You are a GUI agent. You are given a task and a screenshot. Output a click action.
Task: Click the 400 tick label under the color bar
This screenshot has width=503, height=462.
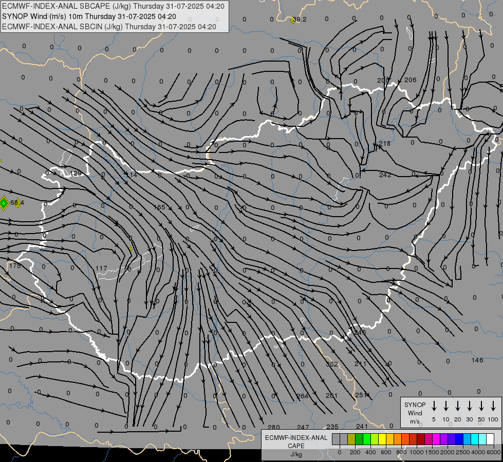pyautogui.click(x=370, y=452)
